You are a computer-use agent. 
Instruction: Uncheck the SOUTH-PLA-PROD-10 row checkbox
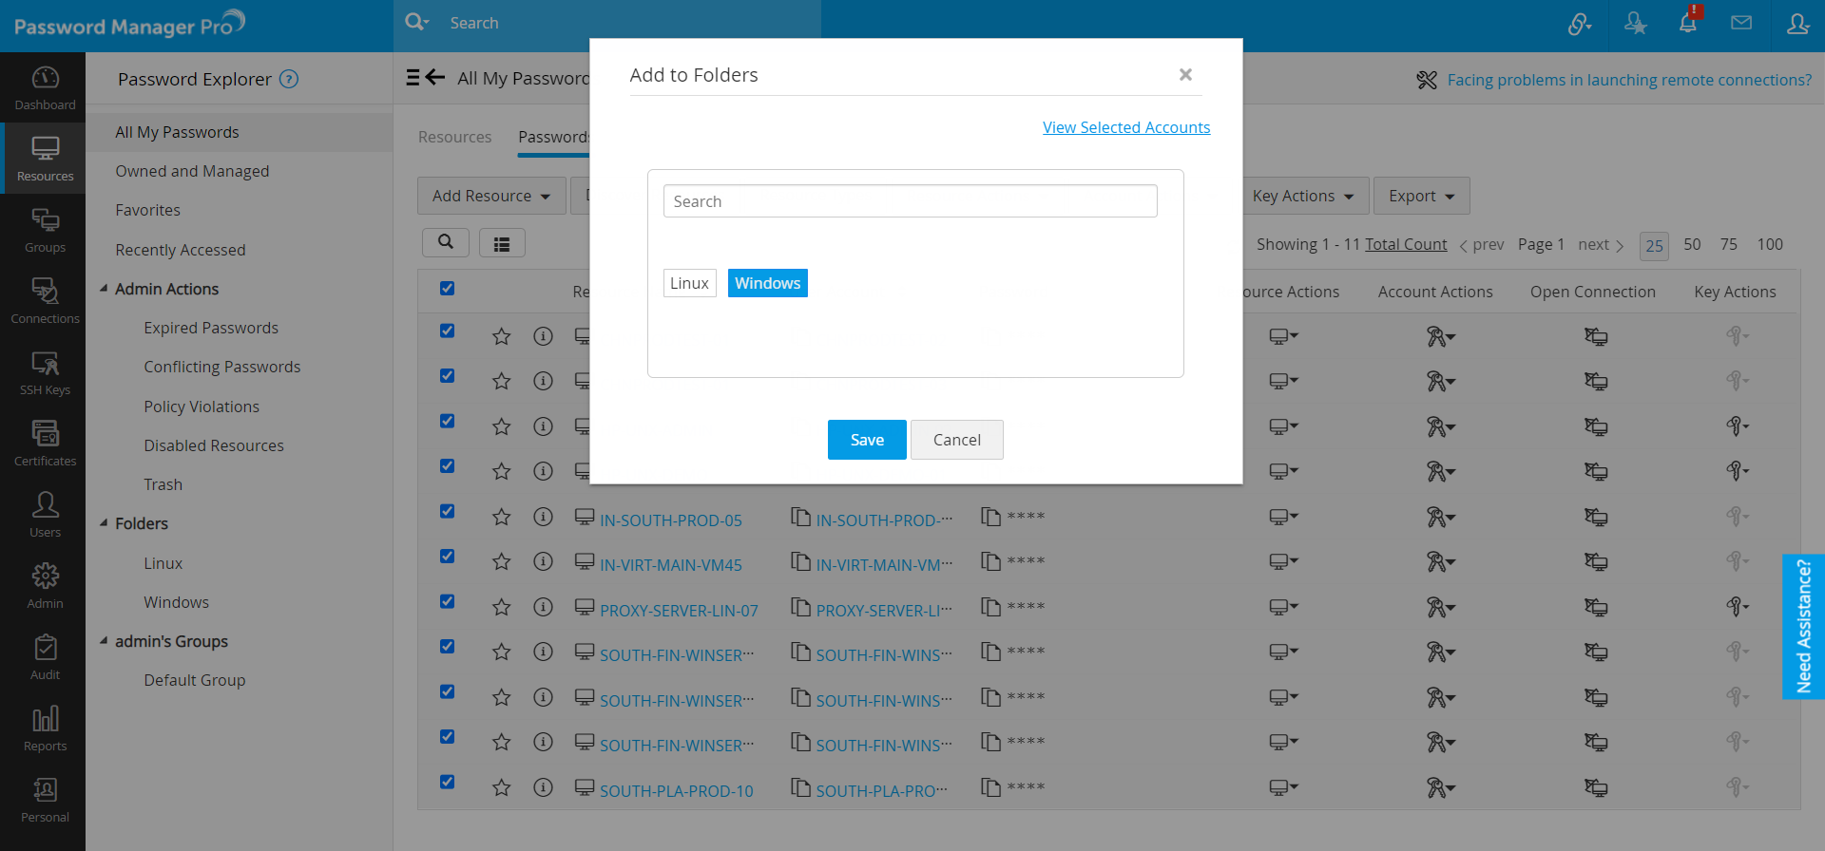coord(447,783)
